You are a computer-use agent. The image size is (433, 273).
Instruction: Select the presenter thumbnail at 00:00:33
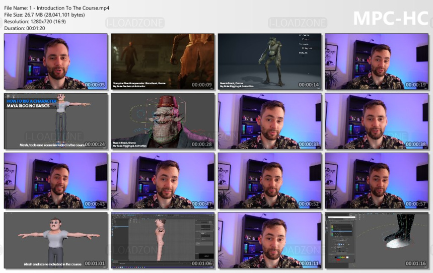pyautogui.click(x=269, y=121)
